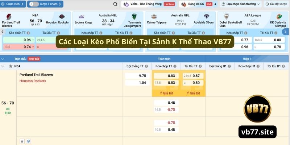The image size is (290, 145).
Task: Select over 214.5 odds 0.87
Action: pos(193,76)
